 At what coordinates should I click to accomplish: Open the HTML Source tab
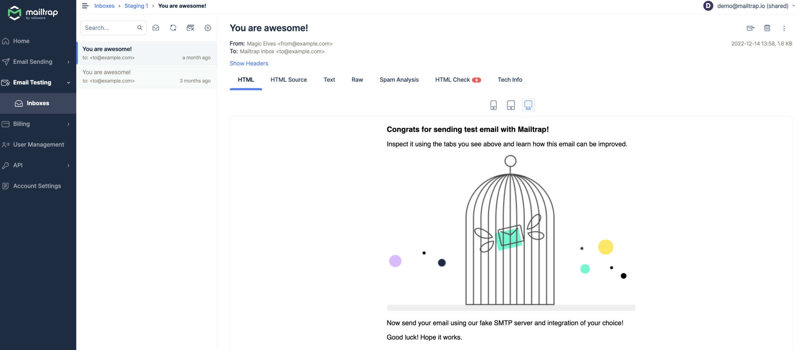(289, 80)
